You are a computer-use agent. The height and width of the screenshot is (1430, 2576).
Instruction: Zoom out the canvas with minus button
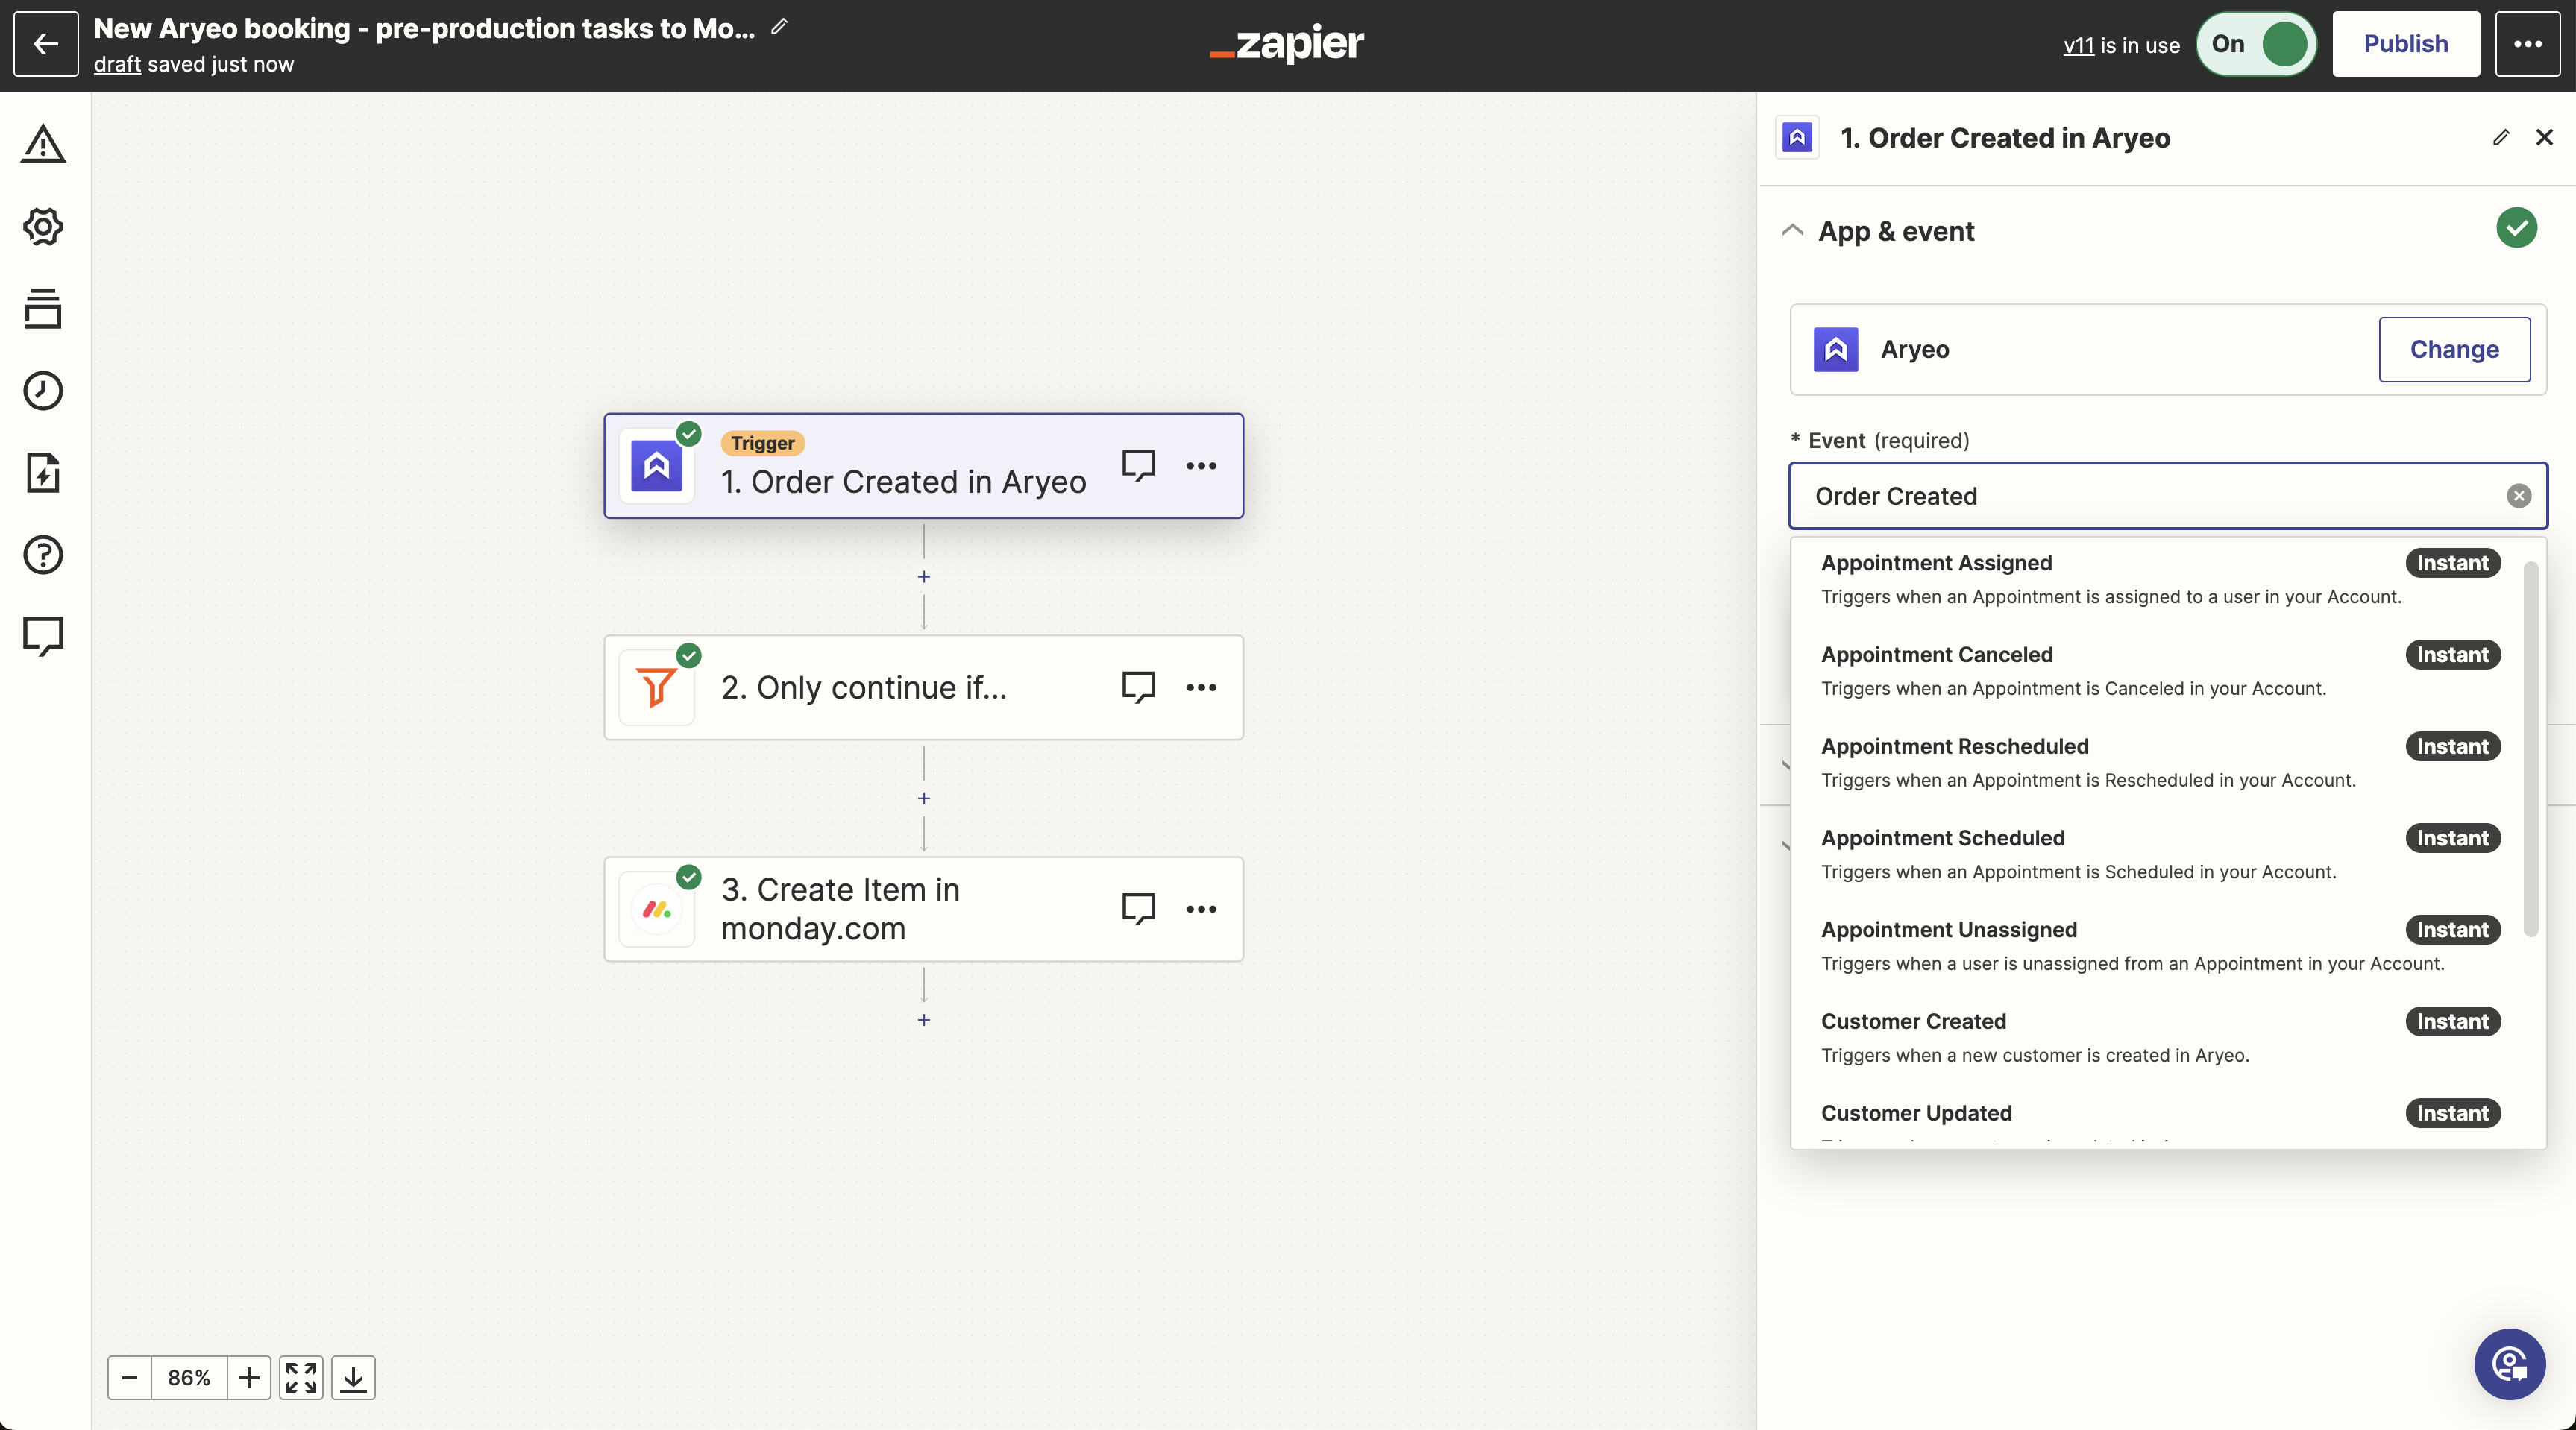point(130,1378)
